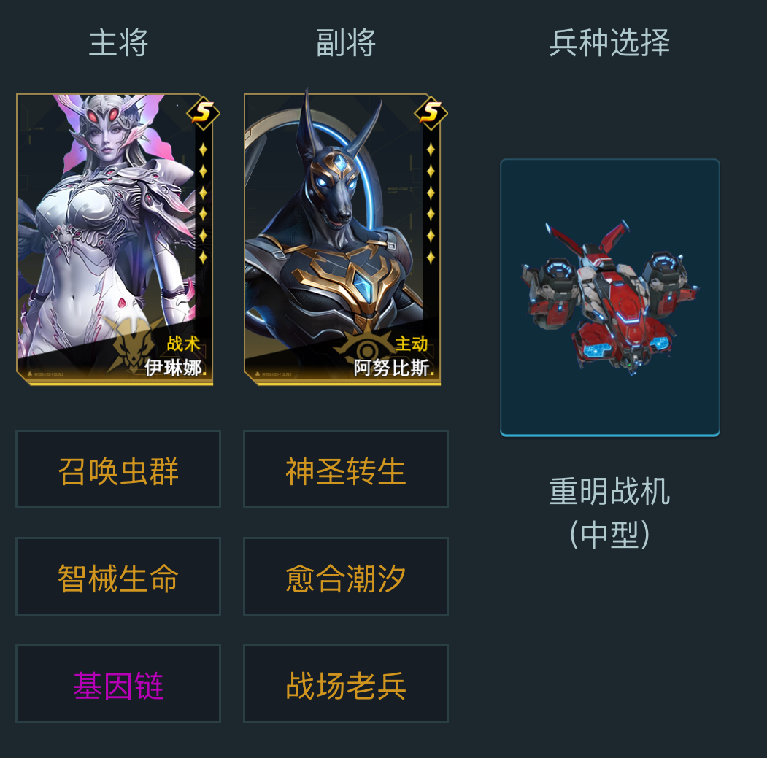
Task: Open the 神圣转生 skill
Action: (x=346, y=470)
